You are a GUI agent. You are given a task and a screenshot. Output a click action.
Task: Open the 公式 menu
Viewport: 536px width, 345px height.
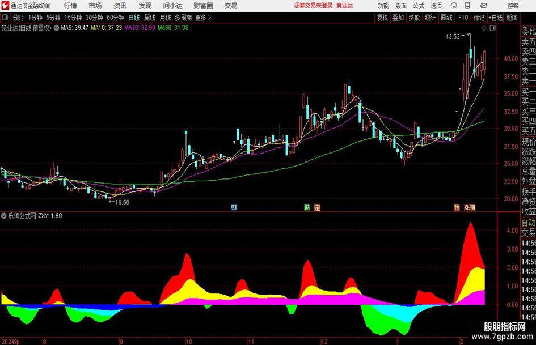pyautogui.click(x=418, y=6)
